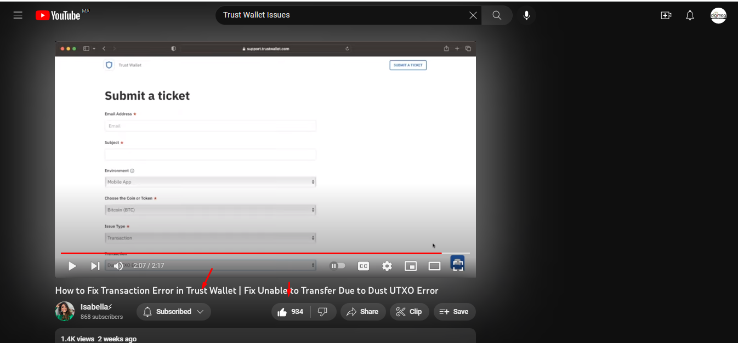Create a Clip from video

[409, 312]
